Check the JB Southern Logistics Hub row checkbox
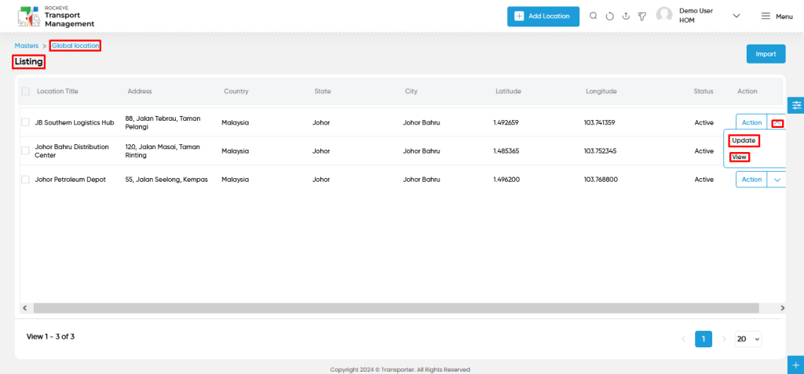 point(25,122)
